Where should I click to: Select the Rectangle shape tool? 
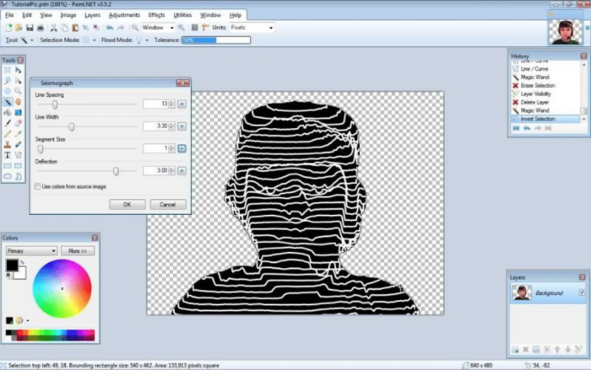7,166
